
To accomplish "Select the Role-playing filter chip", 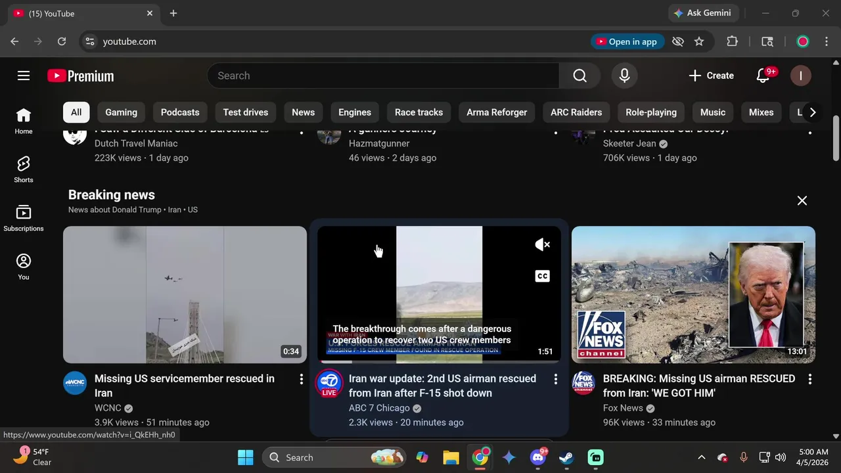I will click(651, 112).
